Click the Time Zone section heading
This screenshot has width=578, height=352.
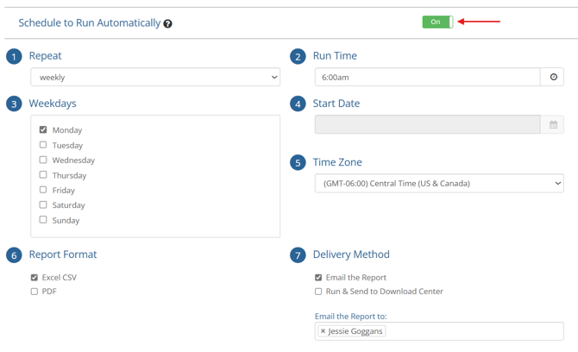(x=337, y=162)
